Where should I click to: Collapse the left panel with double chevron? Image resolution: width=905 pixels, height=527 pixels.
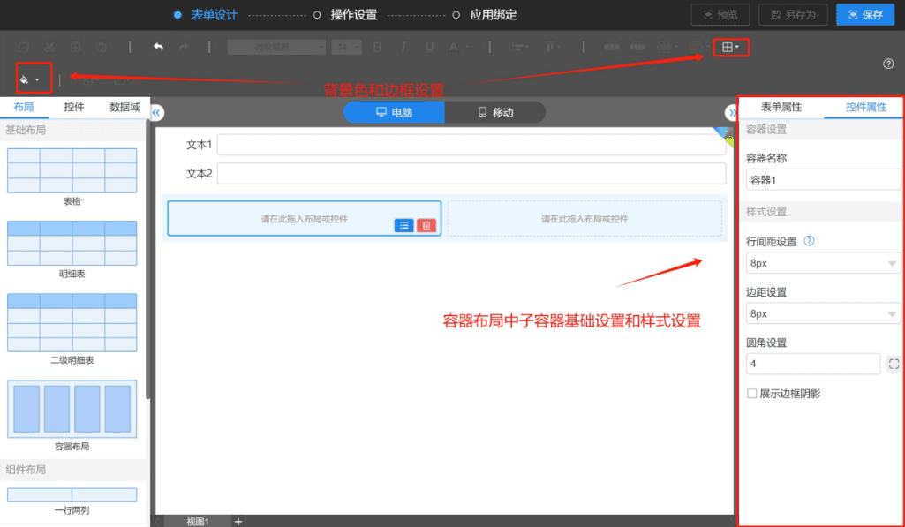(x=156, y=113)
